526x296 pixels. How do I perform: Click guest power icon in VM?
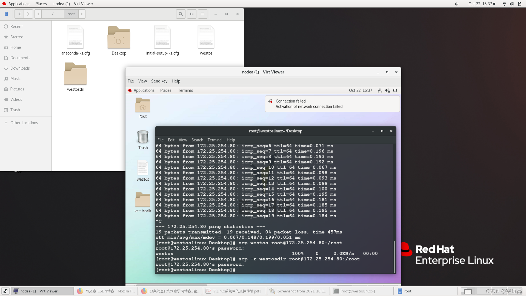(395, 90)
